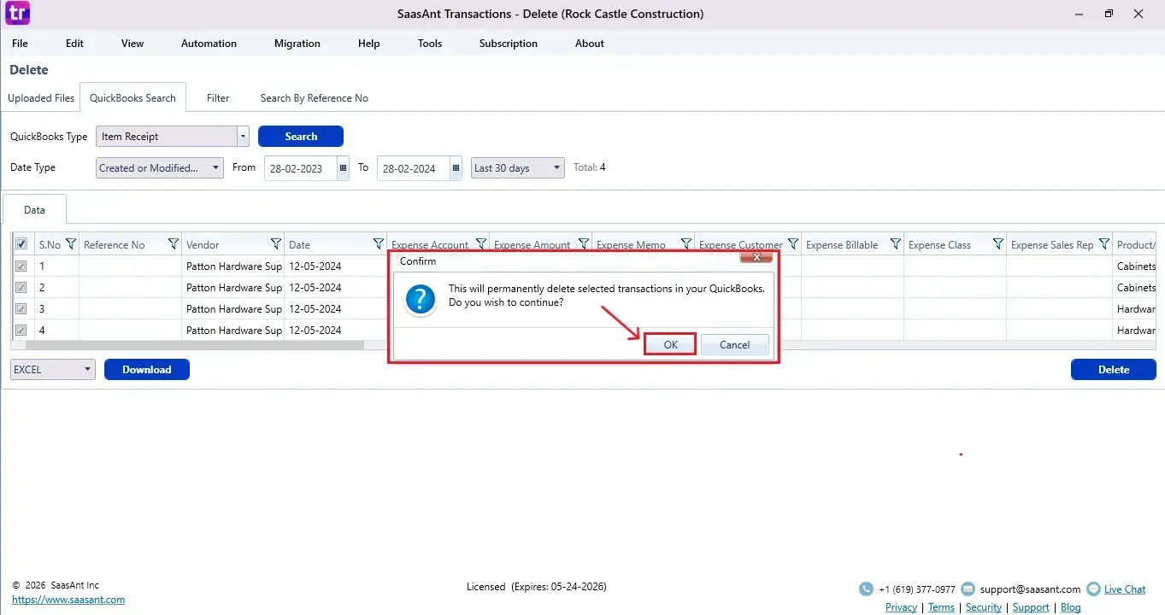This screenshot has height=615, width=1165.
Task: Open the Security link in footer
Action: tap(984, 607)
